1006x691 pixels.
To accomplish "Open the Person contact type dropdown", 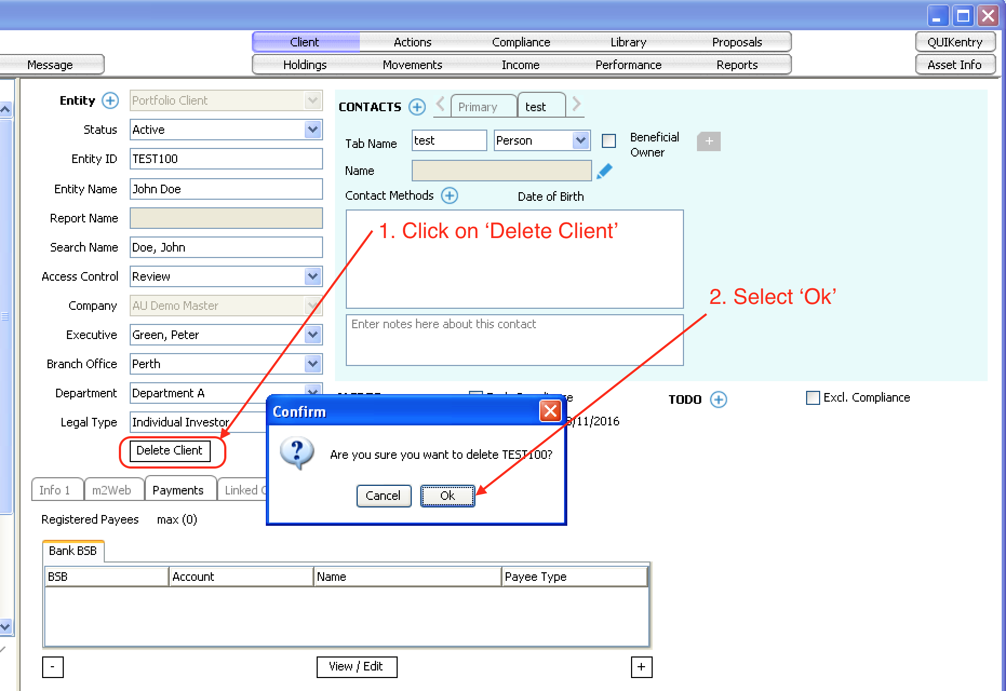I will [580, 140].
